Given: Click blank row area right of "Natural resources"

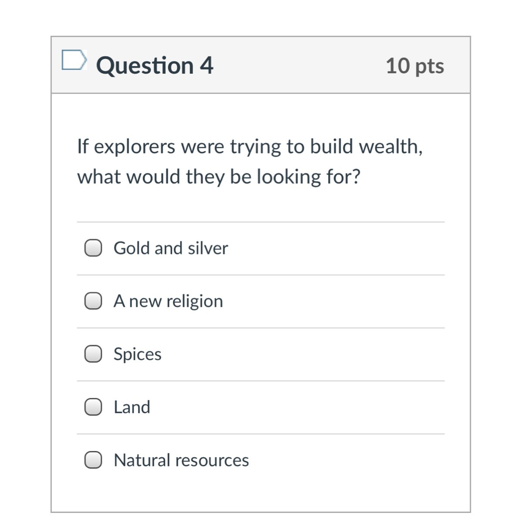Looking at the screenshot, I should 349,460.
